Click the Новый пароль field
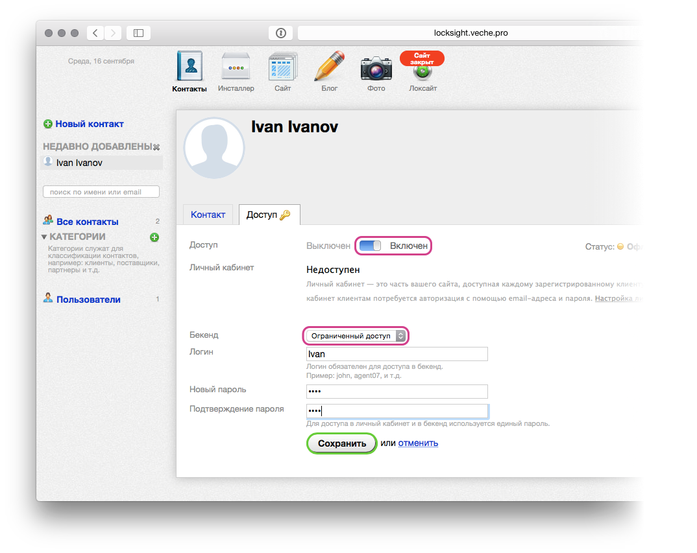This screenshot has height=553, width=697. click(397, 392)
